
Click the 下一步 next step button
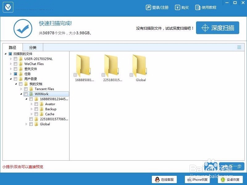pos(231,166)
